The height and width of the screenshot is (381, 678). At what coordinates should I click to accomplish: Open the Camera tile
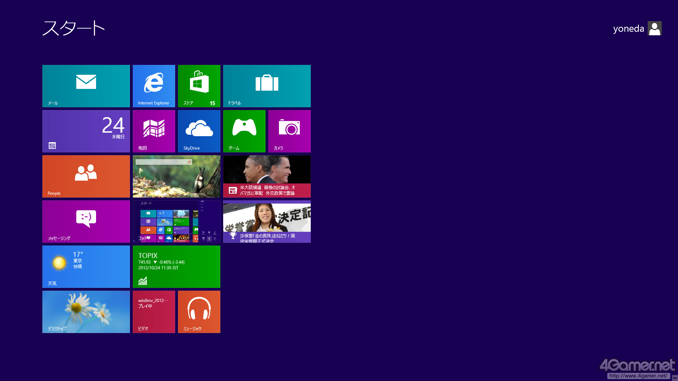click(289, 131)
